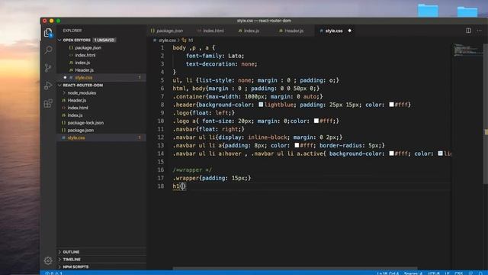Screen dimensions: 488x275
Task: Click the light blue color swatch on line 14
Action: [x=441, y=154]
